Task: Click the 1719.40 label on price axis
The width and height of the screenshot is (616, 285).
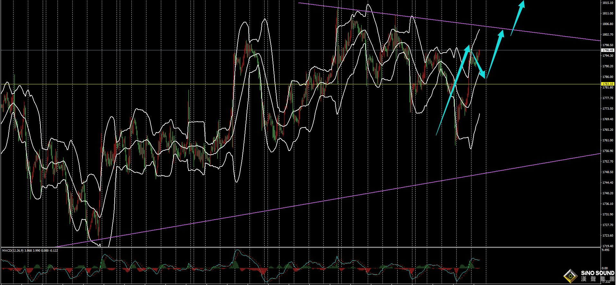Action: pos(608,246)
